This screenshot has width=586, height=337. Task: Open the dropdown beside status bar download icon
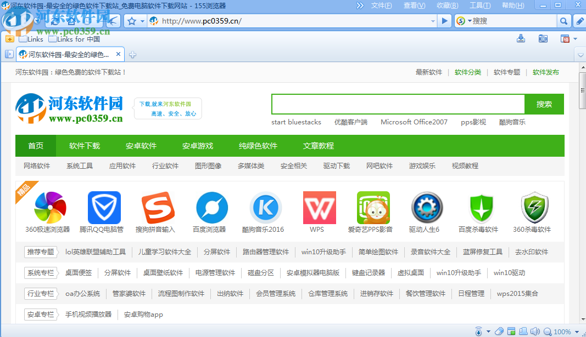pyautogui.click(x=488, y=332)
